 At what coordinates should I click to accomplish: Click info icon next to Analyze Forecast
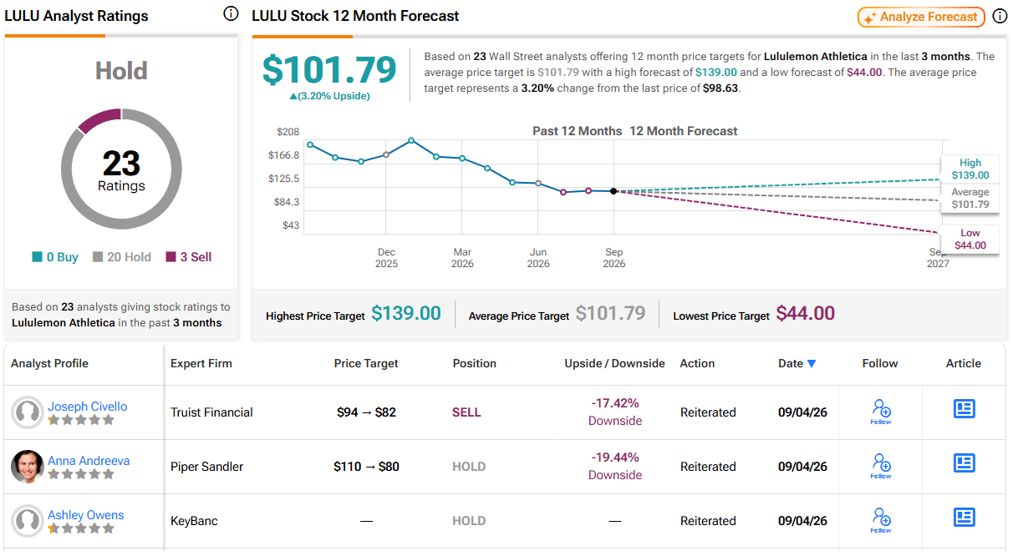coord(1000,17)
